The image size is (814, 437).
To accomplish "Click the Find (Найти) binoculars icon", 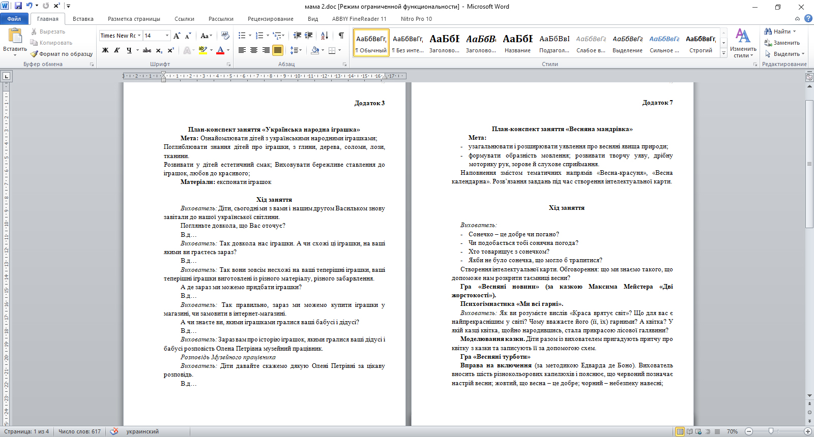I will [x=768, y=32].
